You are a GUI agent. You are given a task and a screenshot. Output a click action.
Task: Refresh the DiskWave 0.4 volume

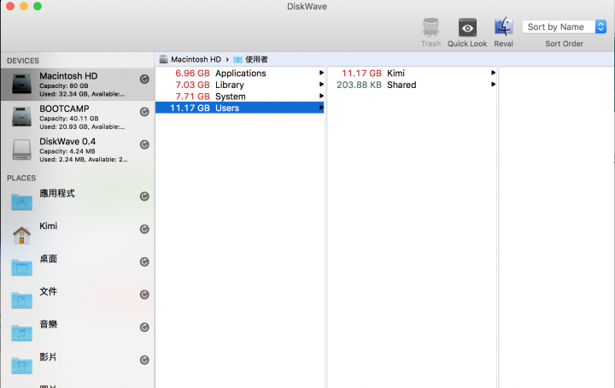144,144
